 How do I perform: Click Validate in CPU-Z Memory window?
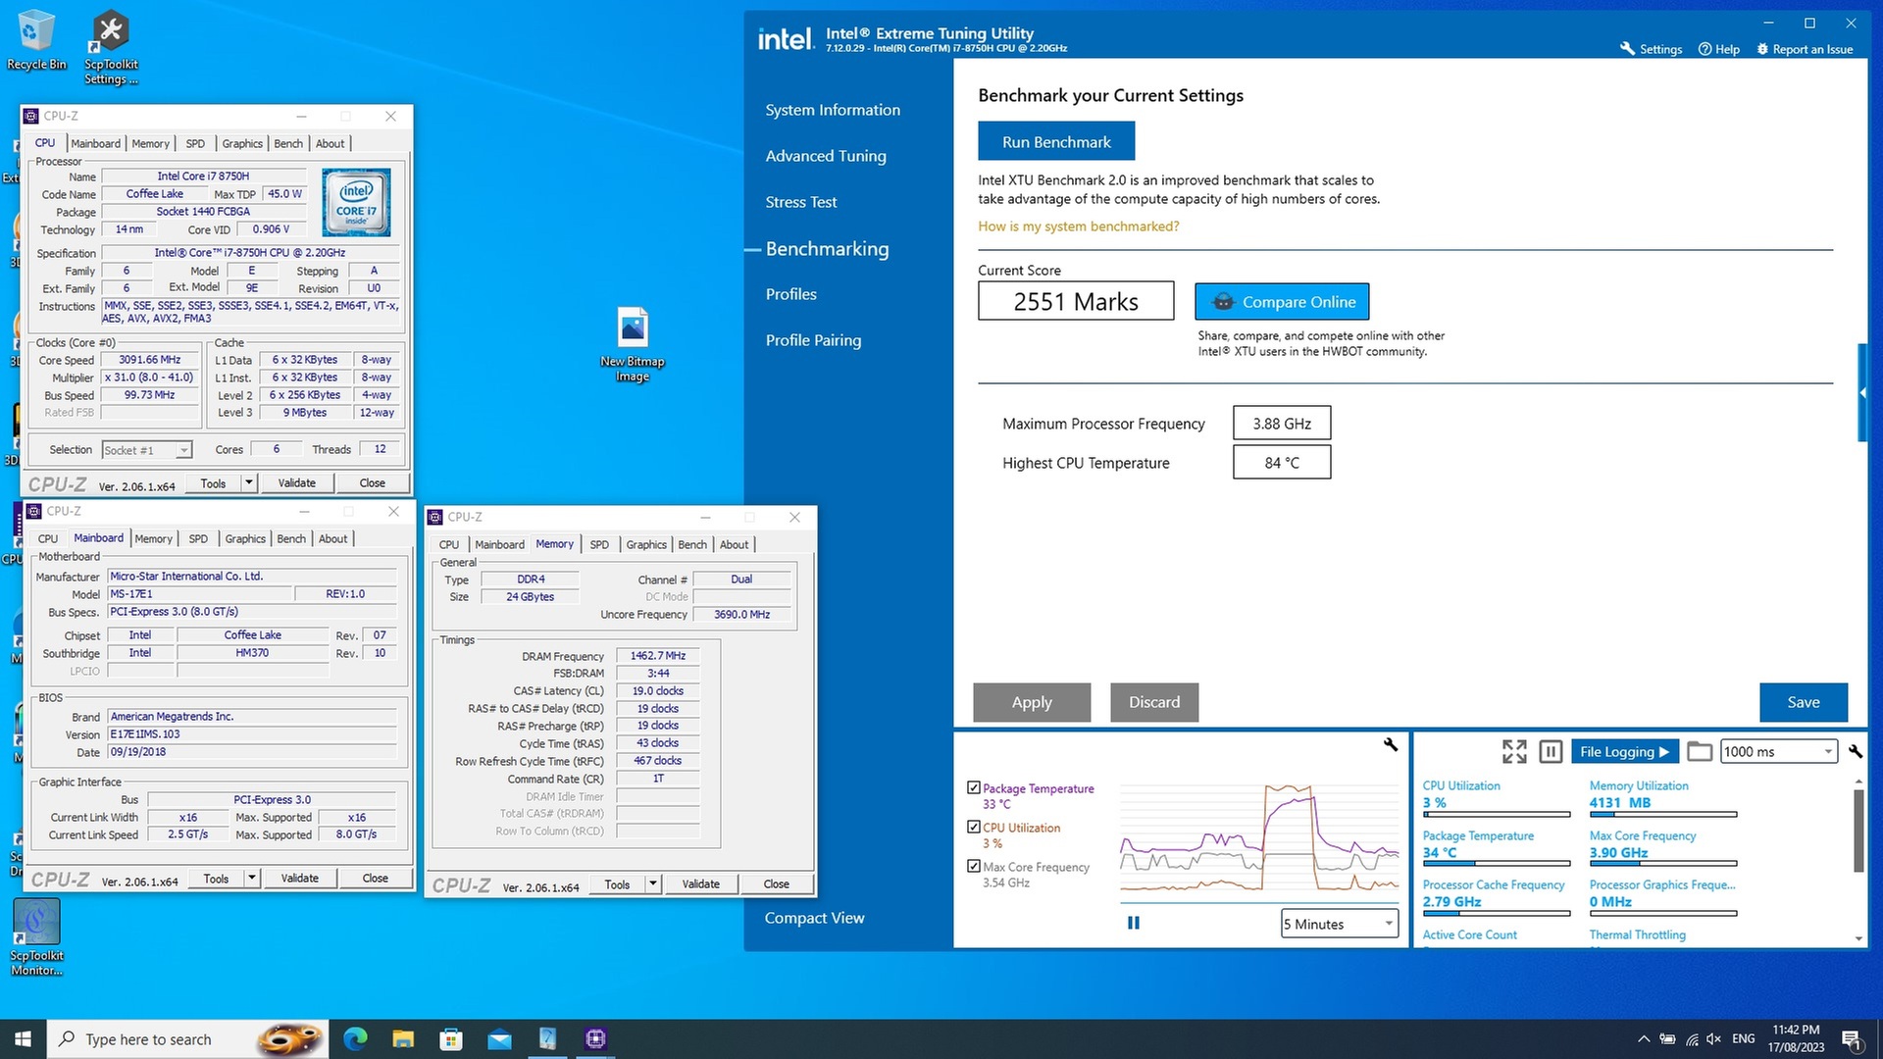click(700, 883)
